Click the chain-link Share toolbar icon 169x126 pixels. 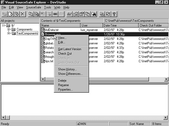click(x=55, y=14)
